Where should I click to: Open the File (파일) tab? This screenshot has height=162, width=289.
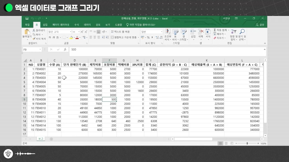(27, 25)
